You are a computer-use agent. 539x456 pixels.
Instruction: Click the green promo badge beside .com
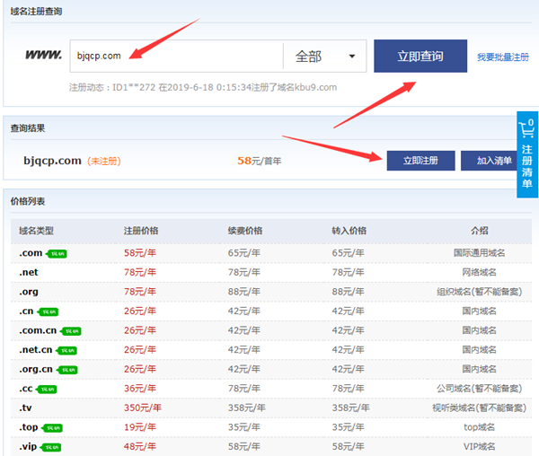[57, 254]
